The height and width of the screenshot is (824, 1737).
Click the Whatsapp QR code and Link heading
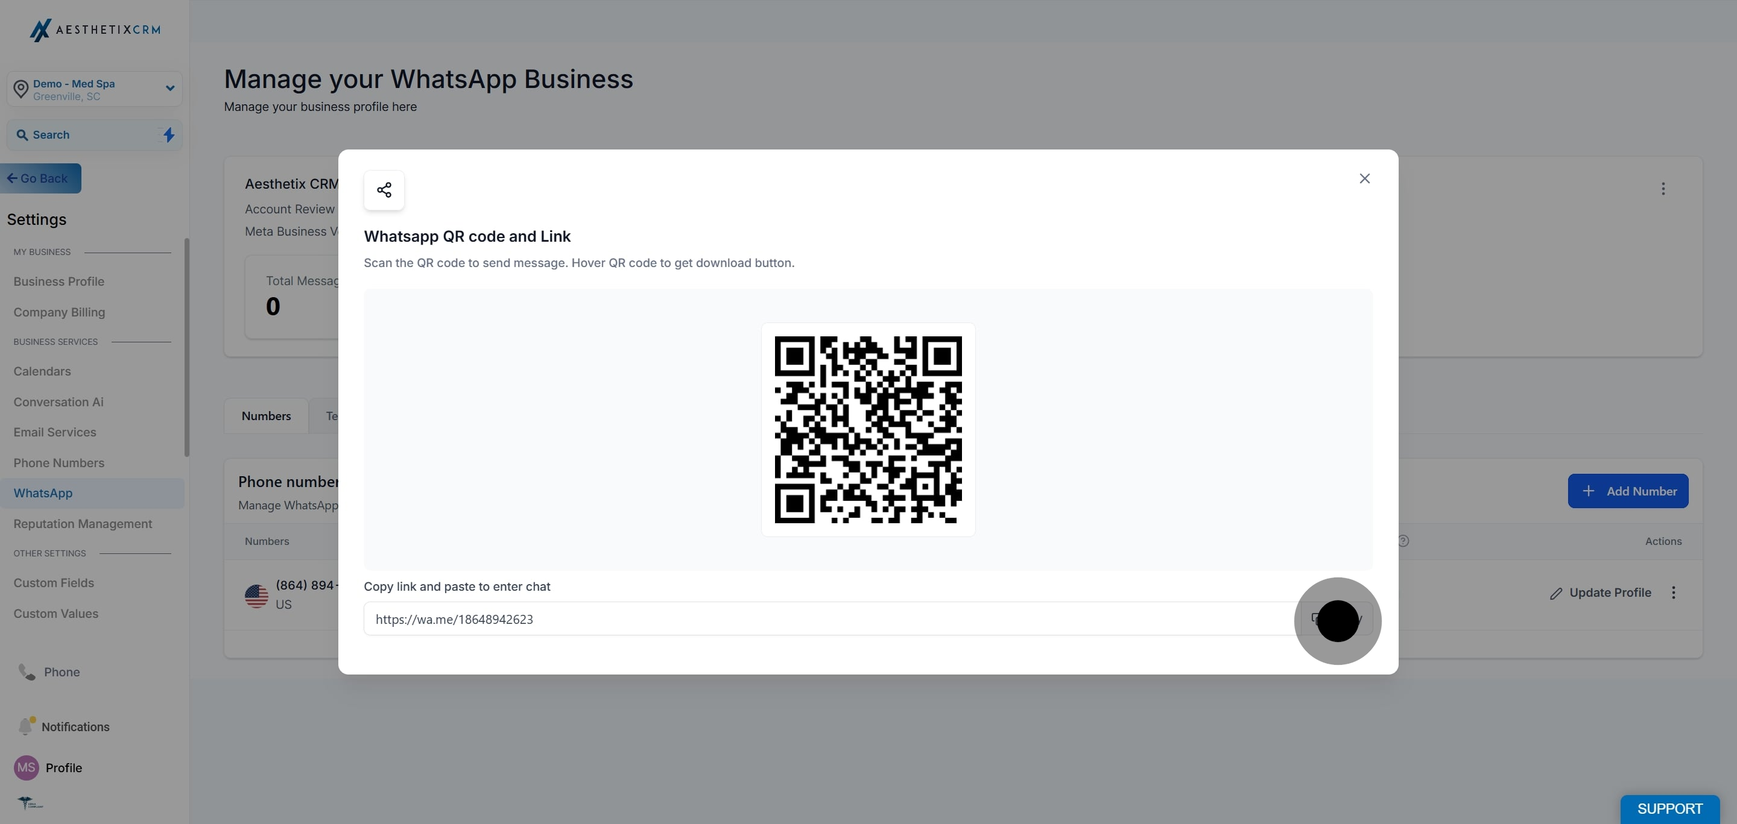click(467, 236)
